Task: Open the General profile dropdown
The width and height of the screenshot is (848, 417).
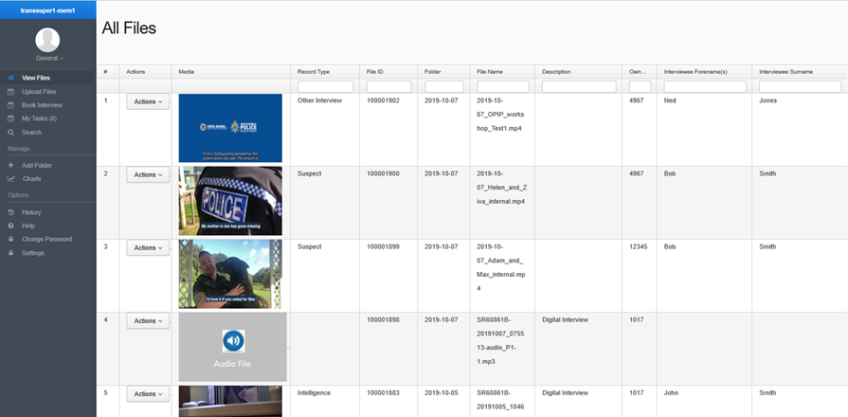Action: pyautogui.click(x=50, y=58)
